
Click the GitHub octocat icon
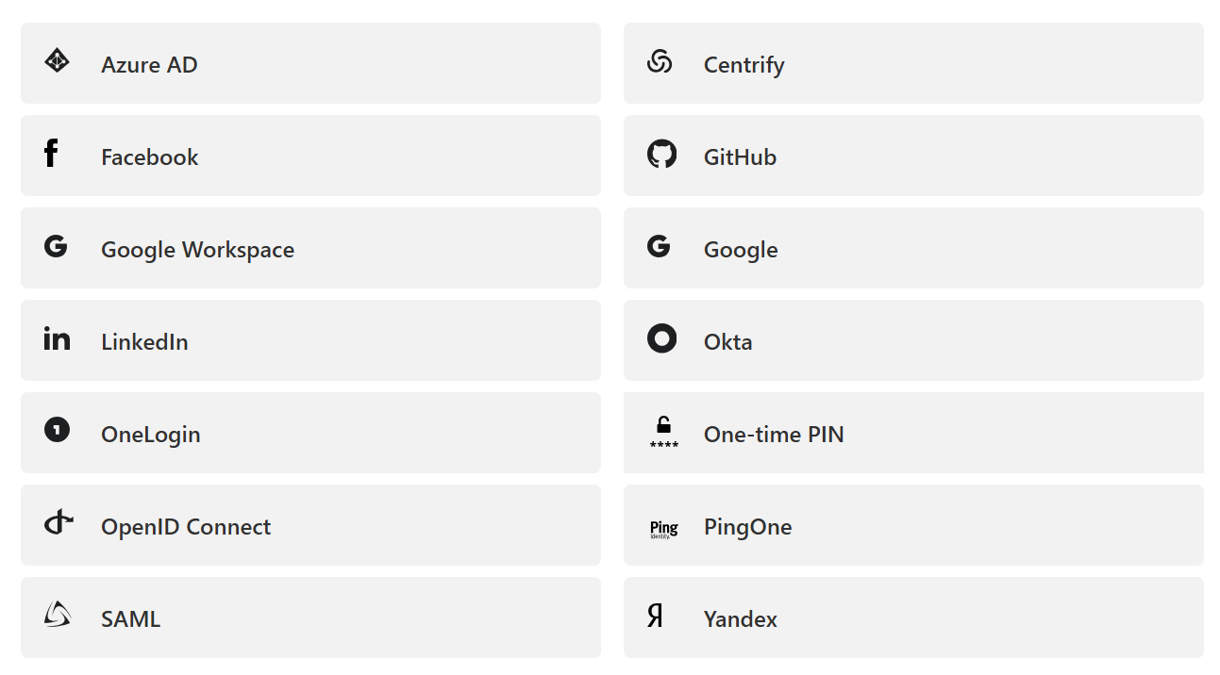pos(661,154)
